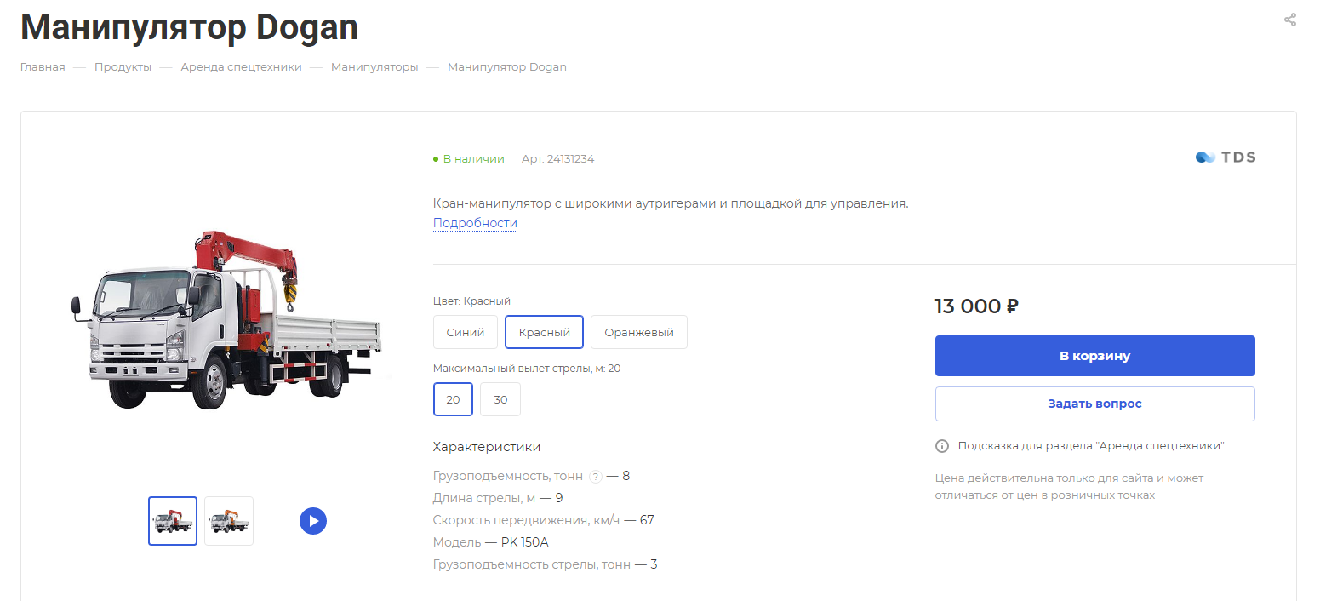
Task: Click the main truck product image
Action: click(x=226, y=321)
